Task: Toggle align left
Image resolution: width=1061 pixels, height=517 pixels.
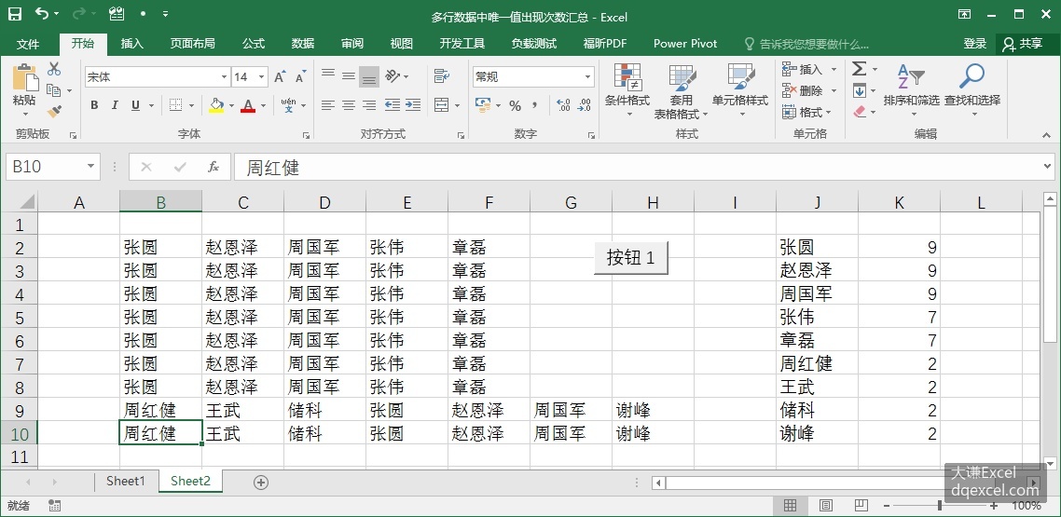Action: click(x=328, y=104)
